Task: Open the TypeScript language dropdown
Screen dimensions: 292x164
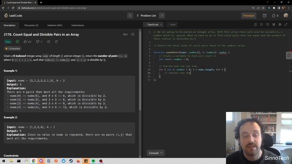Action: (153, 25)
